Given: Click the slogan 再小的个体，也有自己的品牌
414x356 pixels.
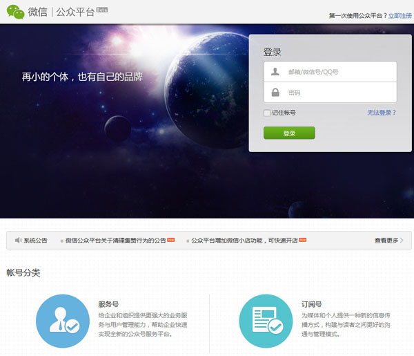Looking at the screenshot, I should tap(82, 77).
